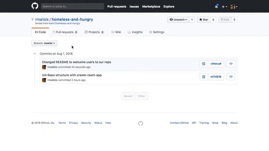
Task: Expand the Unwatch dropdown
Action: click(x=178, y=20)
